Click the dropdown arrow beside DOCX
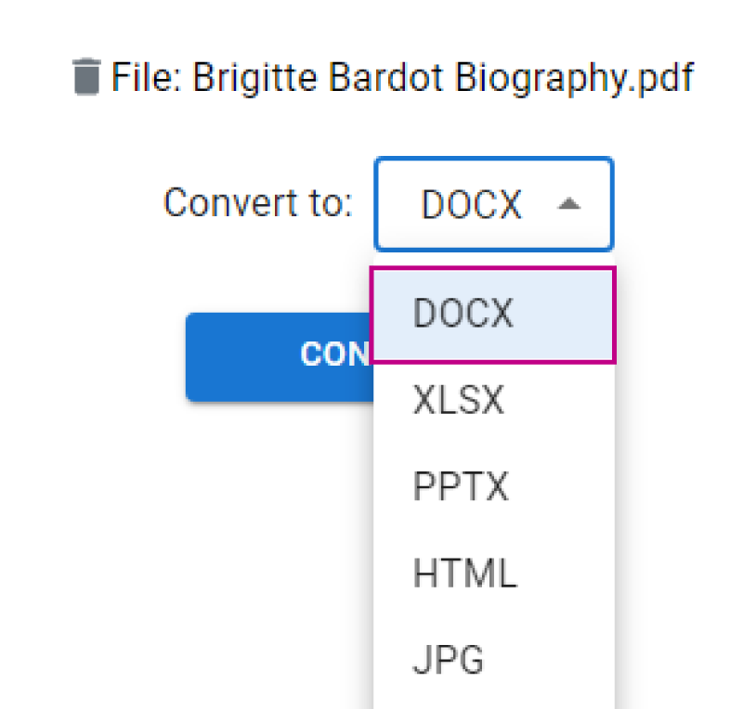This screenshot has width=743, height=709. [x=568, y=205]
